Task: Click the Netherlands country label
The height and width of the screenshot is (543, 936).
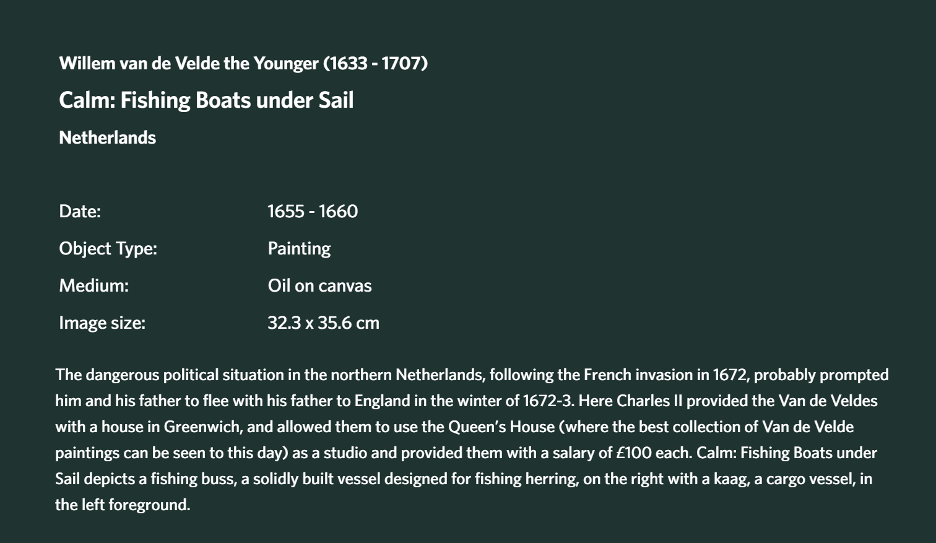Action: point(107,137)
